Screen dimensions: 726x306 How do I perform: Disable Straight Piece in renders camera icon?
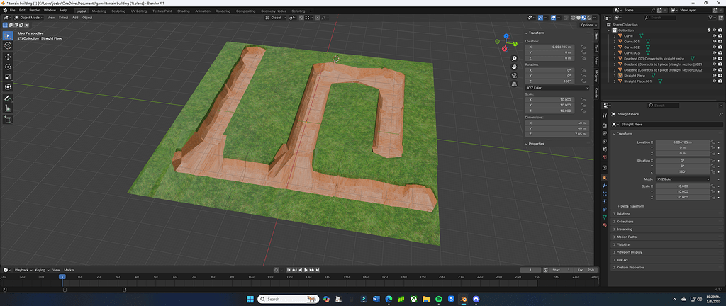pos(720,75)
